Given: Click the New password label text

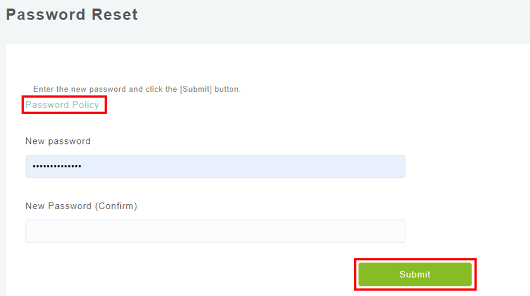Looking at the screenshot, I should tap(58, 141).
